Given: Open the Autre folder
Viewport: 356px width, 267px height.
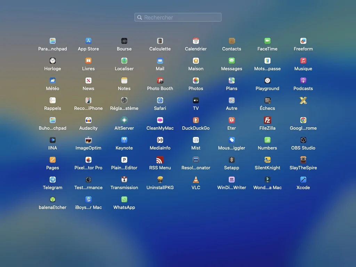Looking at the screenshot, I should coord(231,100).
